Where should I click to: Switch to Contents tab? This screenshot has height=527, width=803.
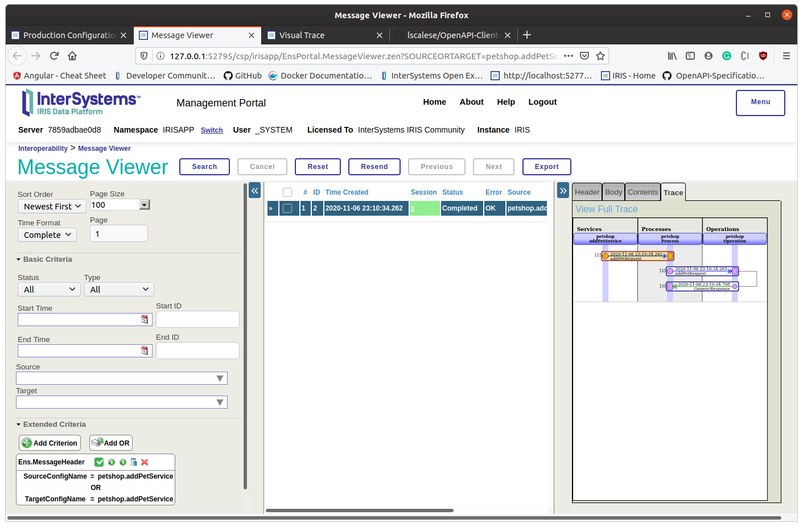point(643,192)
